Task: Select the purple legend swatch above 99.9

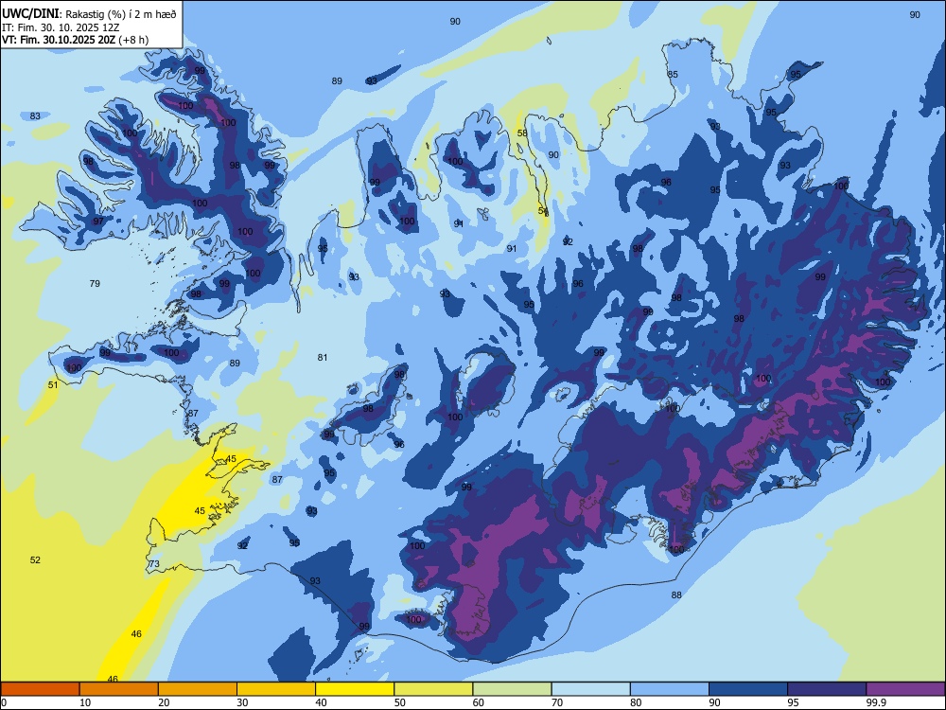Action: coord(905,689)
